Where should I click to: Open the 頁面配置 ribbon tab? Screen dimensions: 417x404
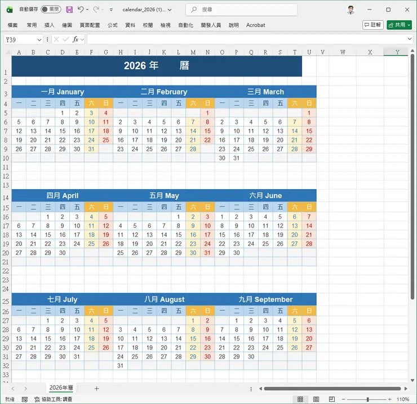(x=90, y=25)
